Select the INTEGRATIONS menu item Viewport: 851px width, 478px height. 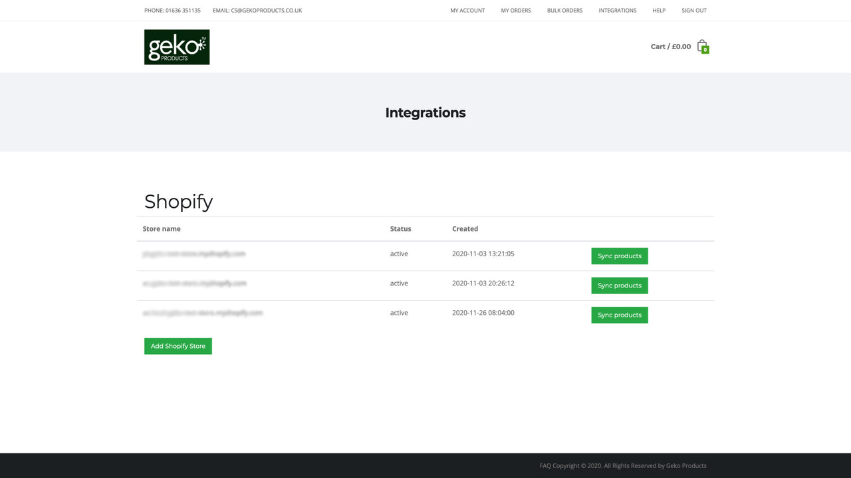[x=617, y=10]
